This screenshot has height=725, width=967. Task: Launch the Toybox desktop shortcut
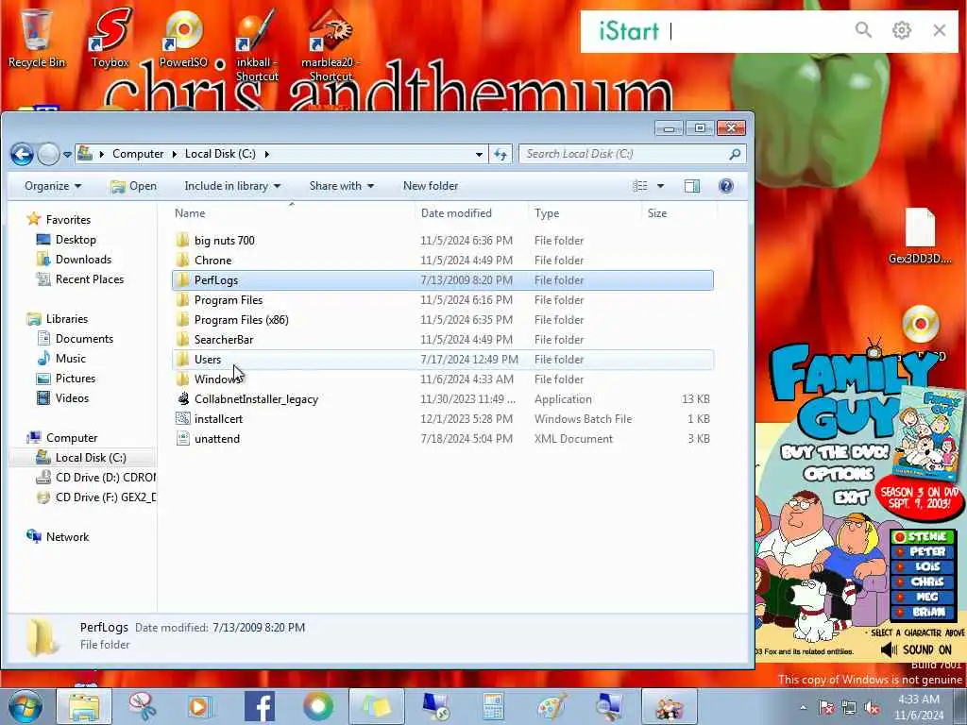[110, 38]
